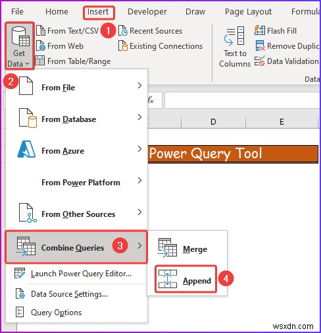The image size is (321, 333).
Task: Click the From Web label
Action: click(x=65, y=46)
